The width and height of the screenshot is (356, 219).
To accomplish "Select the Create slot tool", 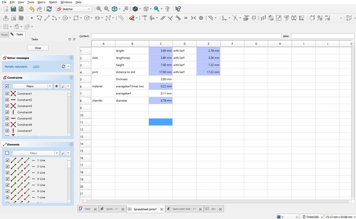I will point(98,18).
